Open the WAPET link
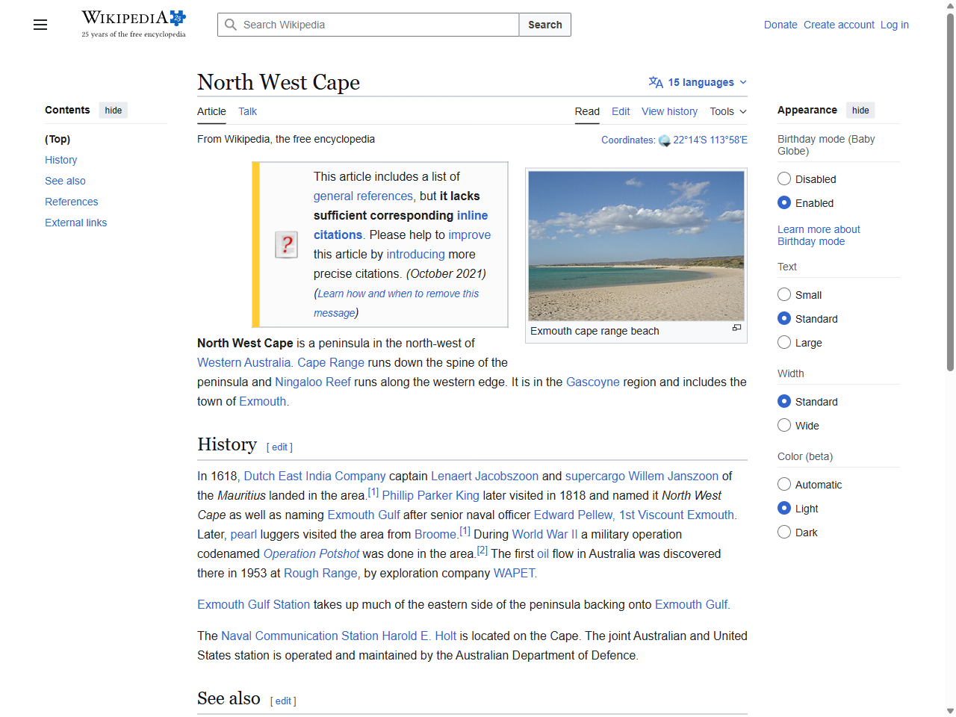956x717 pixels. point(514,573)
